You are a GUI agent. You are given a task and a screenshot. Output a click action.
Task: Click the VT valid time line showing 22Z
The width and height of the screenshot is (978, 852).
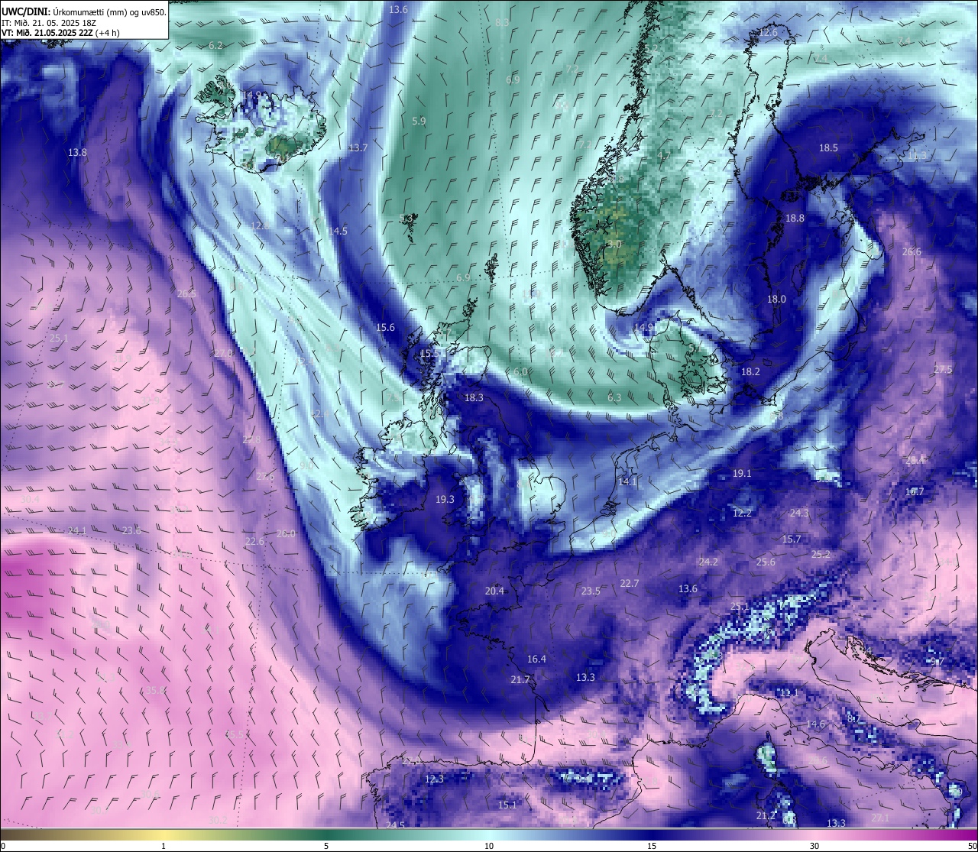[x=60, y=33]
